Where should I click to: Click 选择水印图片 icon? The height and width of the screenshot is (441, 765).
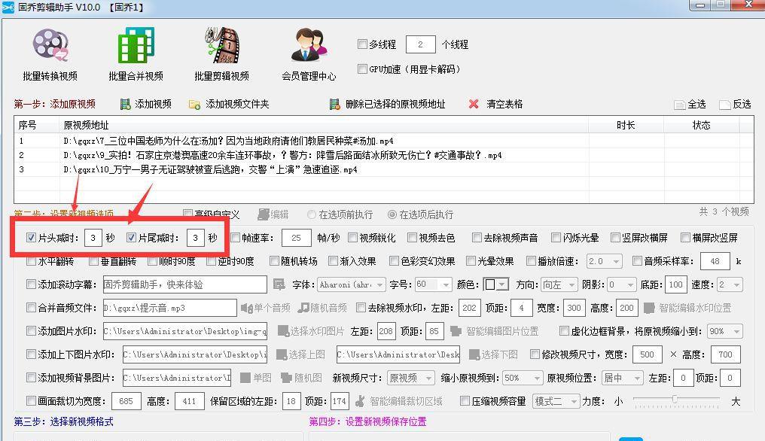[283, 331]
